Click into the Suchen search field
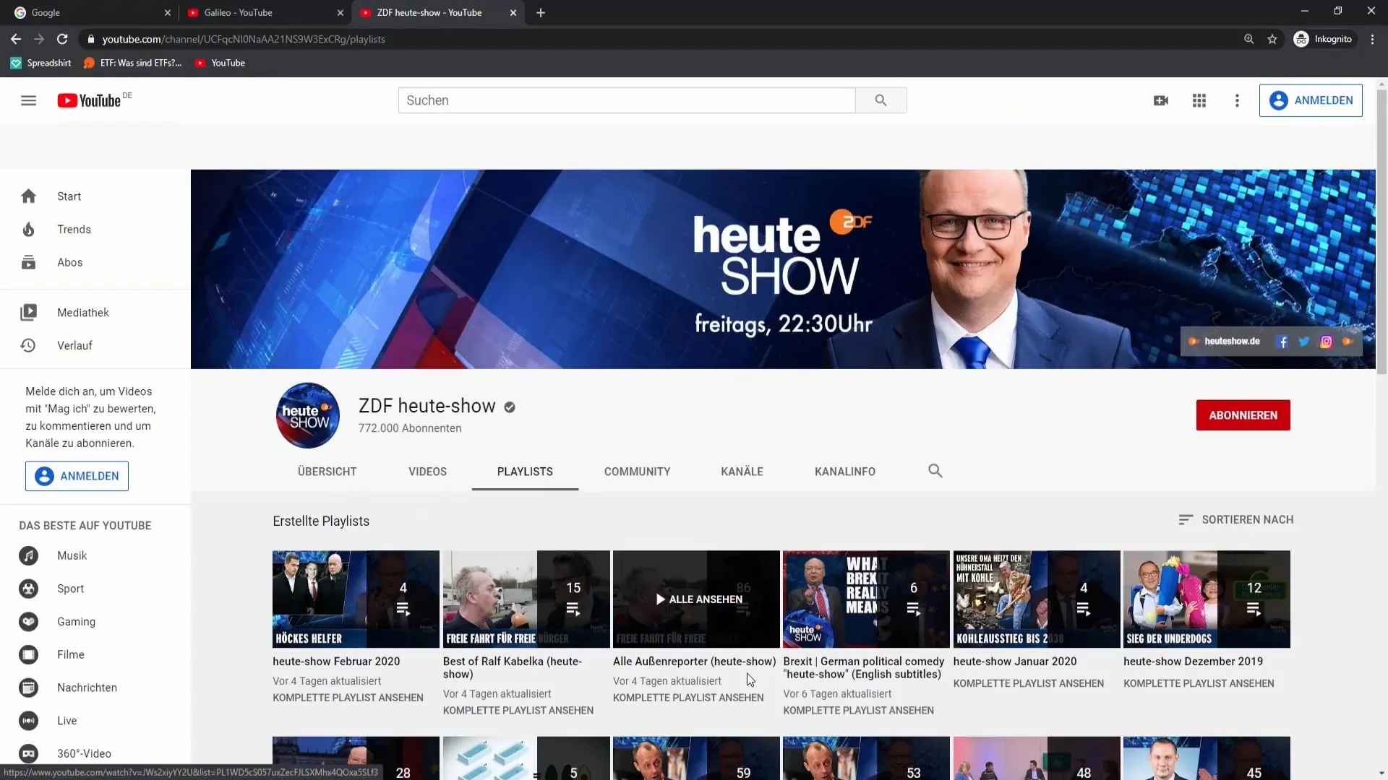 626,100
